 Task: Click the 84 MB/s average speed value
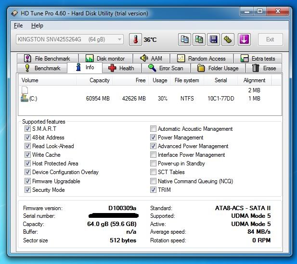point(259,232)
